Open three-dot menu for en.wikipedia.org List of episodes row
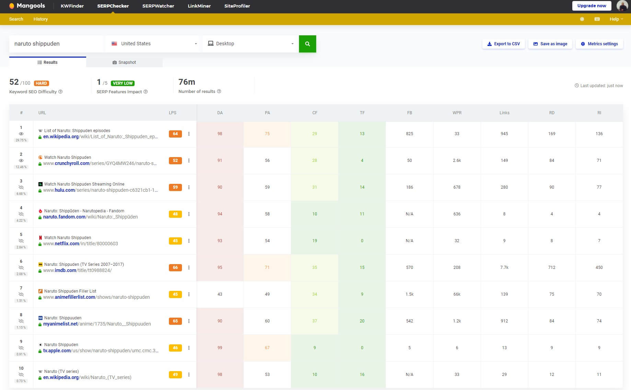The width and height of the screenshot is (631, 390). [189, 134]
